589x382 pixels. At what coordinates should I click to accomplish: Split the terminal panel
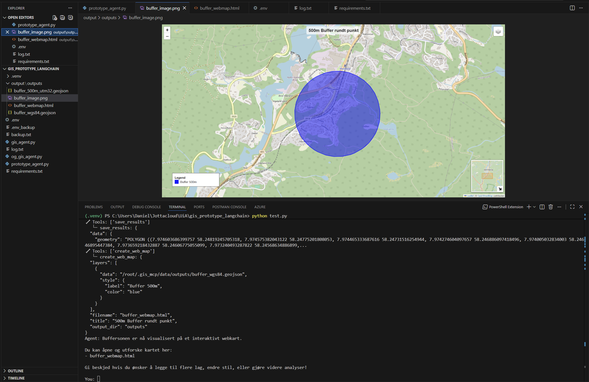point(542,207)
